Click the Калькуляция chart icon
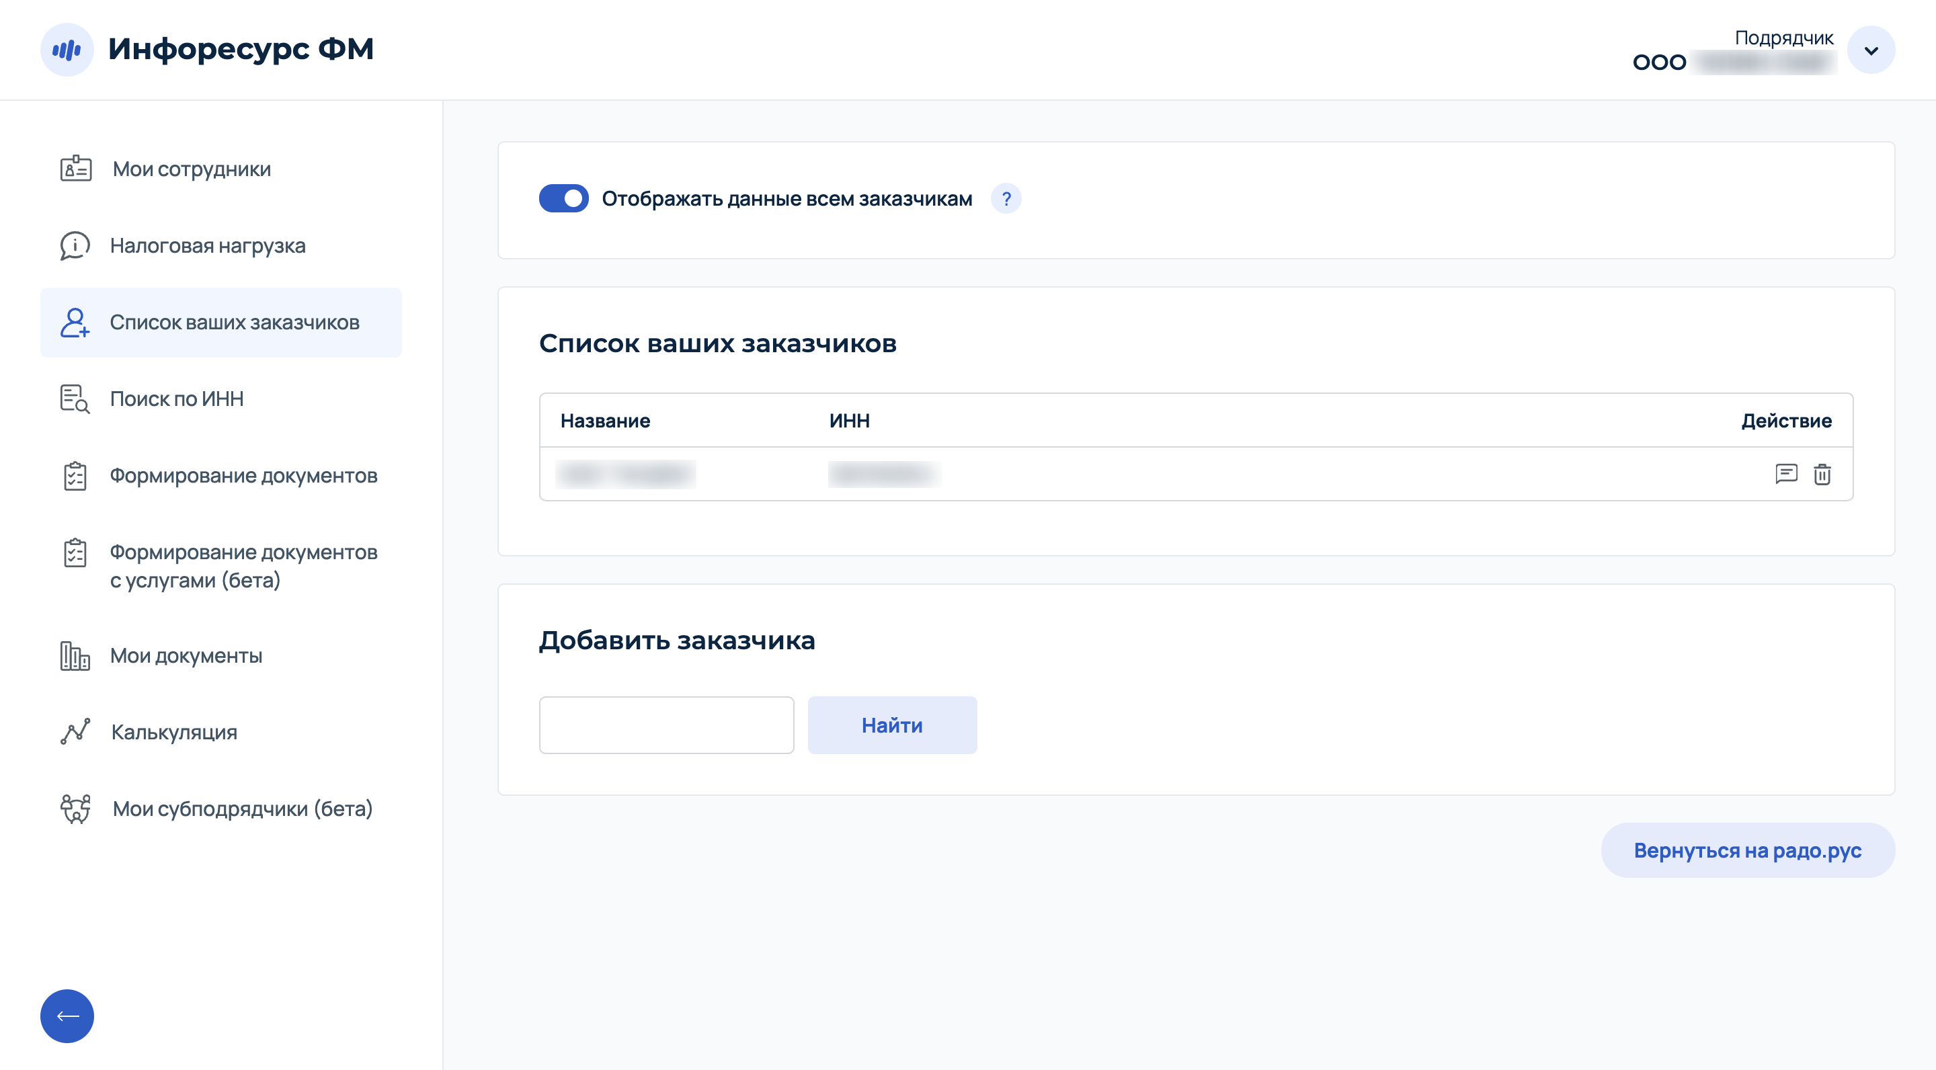This screenshot has width=1936, height=1070. click(75, 731)
